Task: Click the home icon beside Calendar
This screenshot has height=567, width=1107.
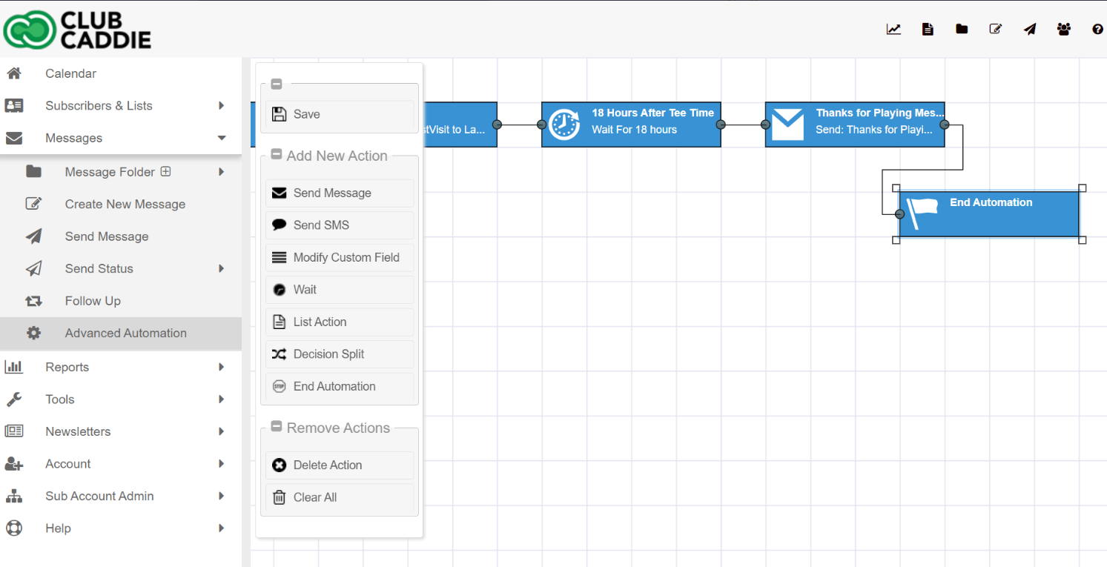Action: pyautogui.click(x=14, y=73)
